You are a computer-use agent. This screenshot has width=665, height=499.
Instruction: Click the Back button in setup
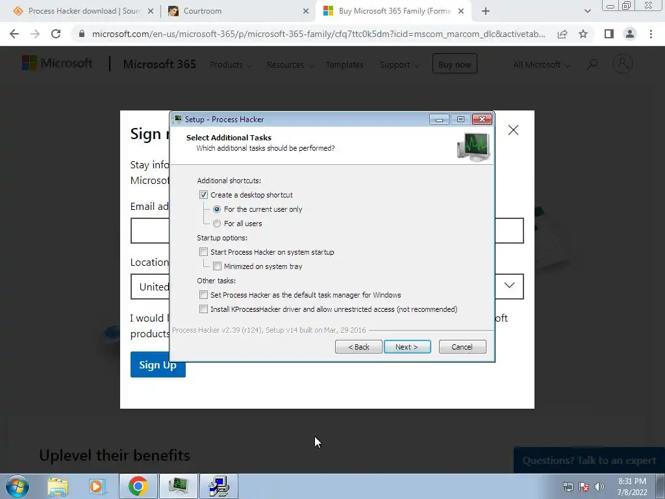tap(358, 347)
